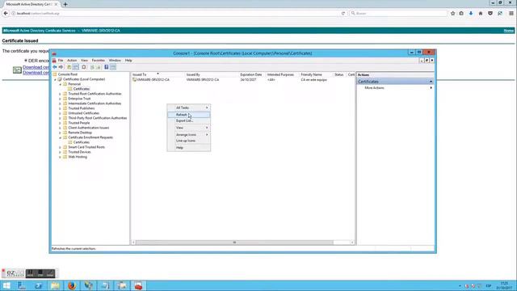Image resolution: width=517 pixels, height=291 pixels.
Task: Click the Up one level toolbar icon
Action: (69, 67)
